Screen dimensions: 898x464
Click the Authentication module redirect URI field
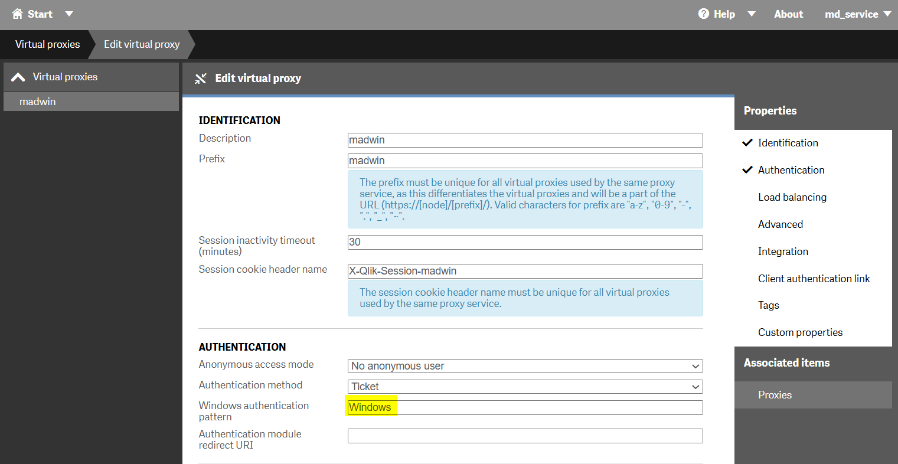coord(525,436)
